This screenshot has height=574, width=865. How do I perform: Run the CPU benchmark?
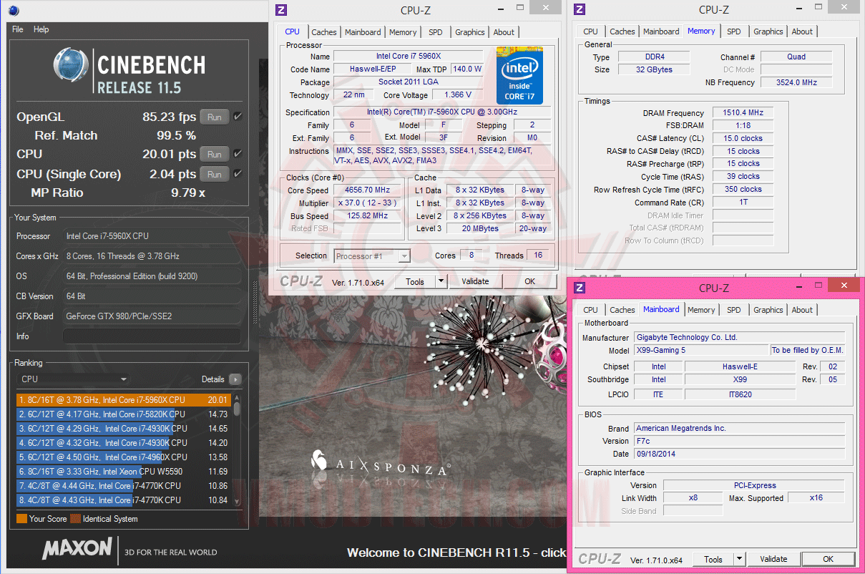click(x=214, y=154)
